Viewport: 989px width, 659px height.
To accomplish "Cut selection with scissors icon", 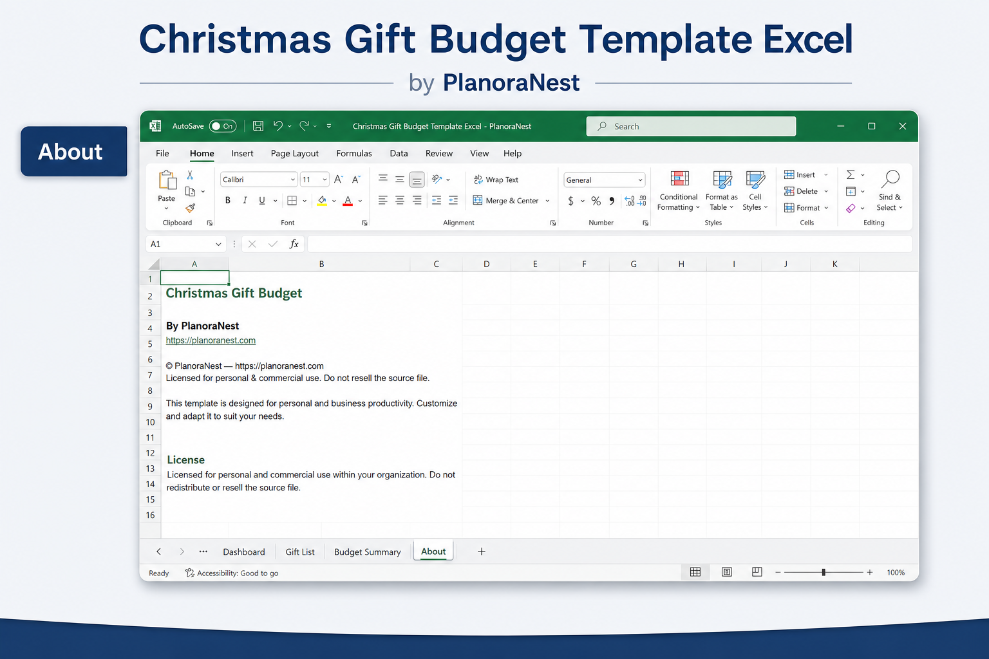I will 190,175.
